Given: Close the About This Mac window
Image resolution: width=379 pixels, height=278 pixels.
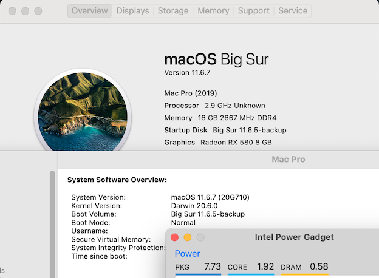Looking at the screenshot, I should click(x=12, y=11).
